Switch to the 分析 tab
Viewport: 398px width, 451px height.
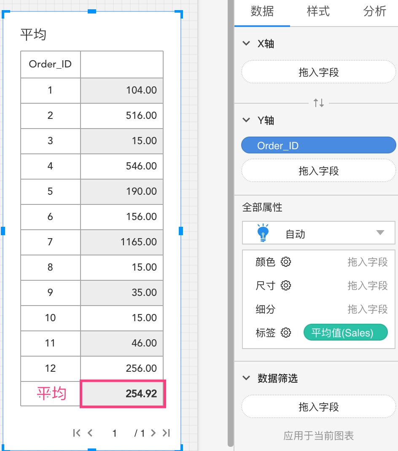[x=374, y=11]
